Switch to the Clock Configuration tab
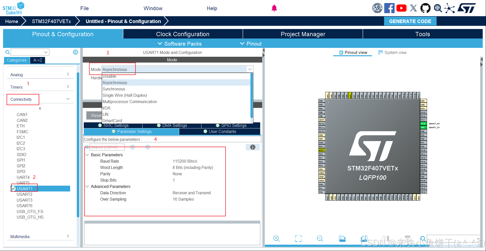This screenshot has height=251, width=486. [183, 34]
